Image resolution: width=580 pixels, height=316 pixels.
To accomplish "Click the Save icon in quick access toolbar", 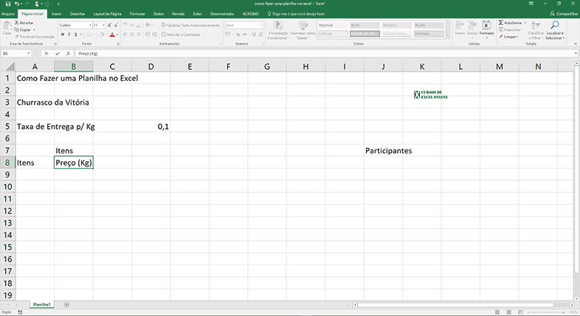I will [x=7, y=4].
